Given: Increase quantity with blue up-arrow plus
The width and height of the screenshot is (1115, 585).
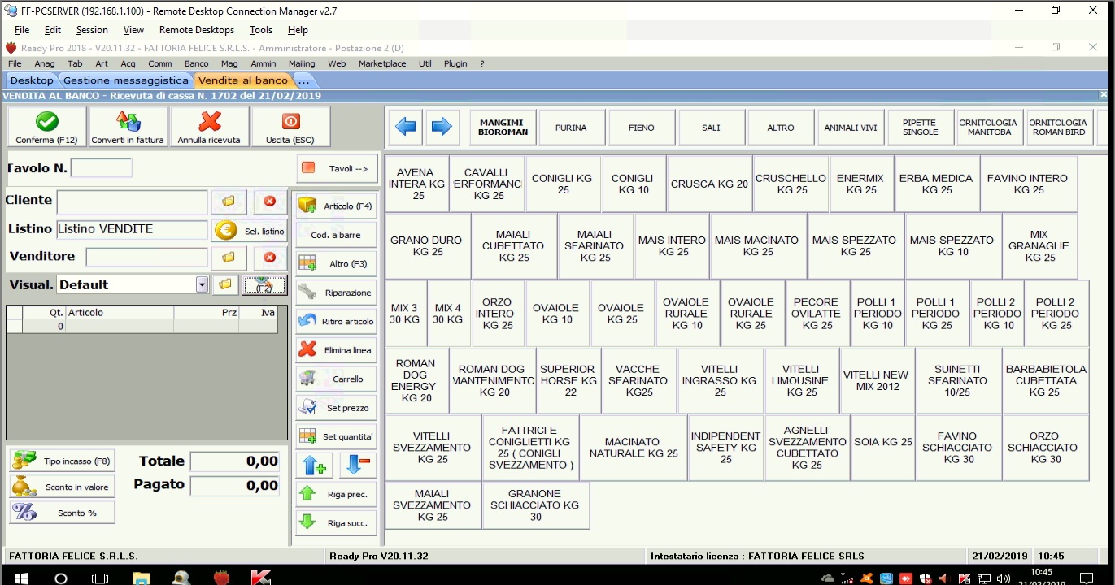Looking at the screenshot, I should [316, 465].
